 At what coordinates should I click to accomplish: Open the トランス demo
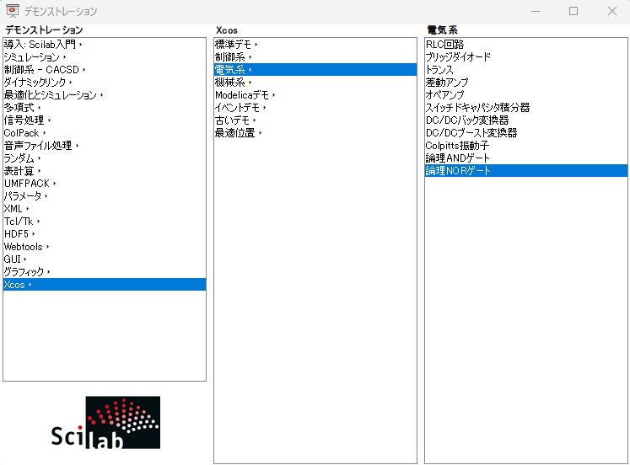click(x=526, y=69)
